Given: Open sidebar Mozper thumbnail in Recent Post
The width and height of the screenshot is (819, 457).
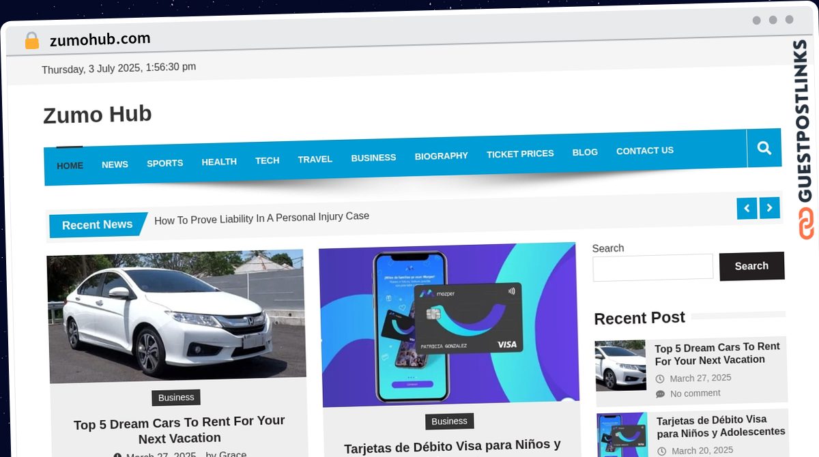Looking at the screenshot, I should (x=622, y=435).
